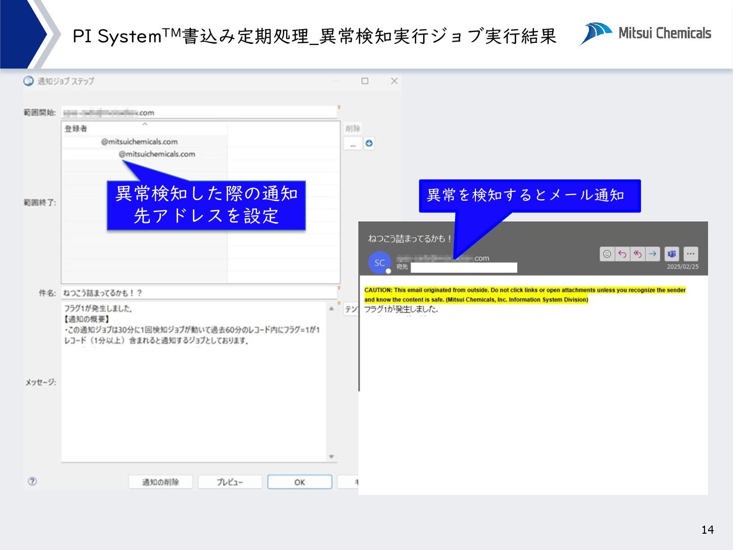The width and height of the screenshot is (733, 550).
Task: Click the 宛先 recipient field in the email
Action: pos(464,267)
